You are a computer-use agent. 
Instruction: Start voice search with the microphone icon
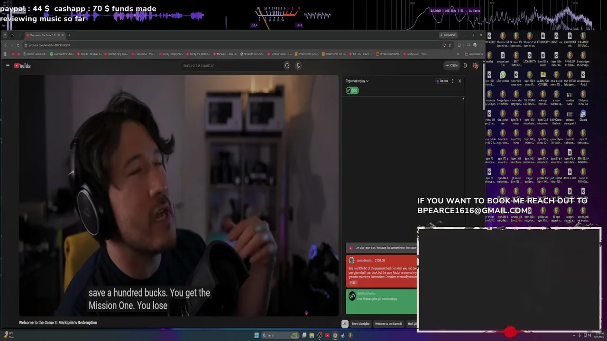point(298,66)
